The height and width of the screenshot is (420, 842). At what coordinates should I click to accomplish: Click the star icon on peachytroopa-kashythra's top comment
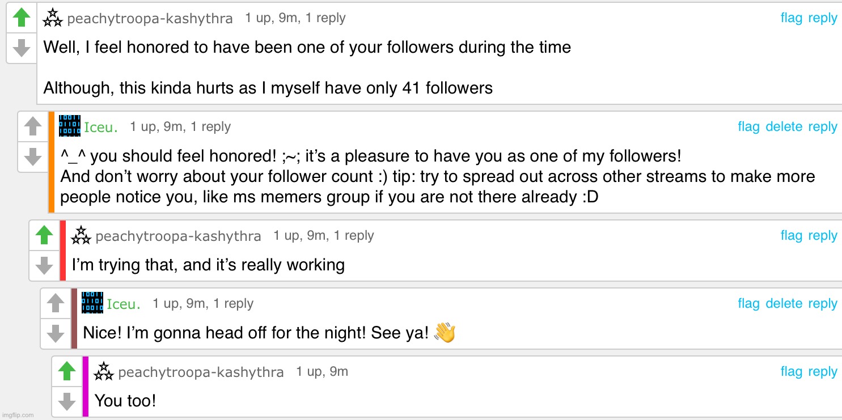click(53, 18)
